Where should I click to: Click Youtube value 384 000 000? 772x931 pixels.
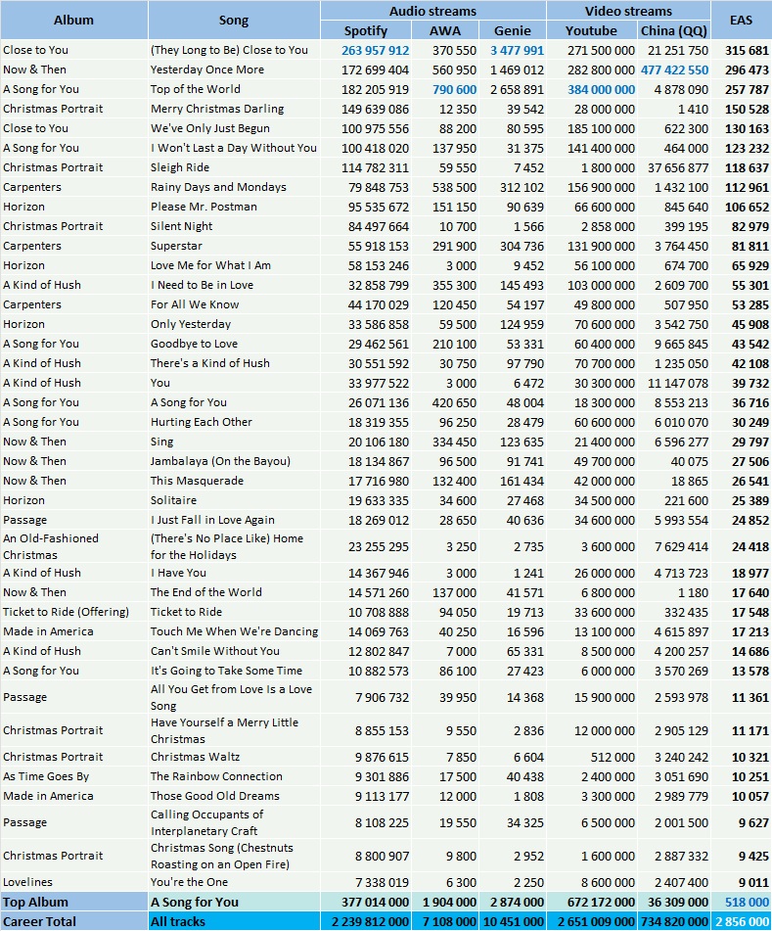pos(601,90)
